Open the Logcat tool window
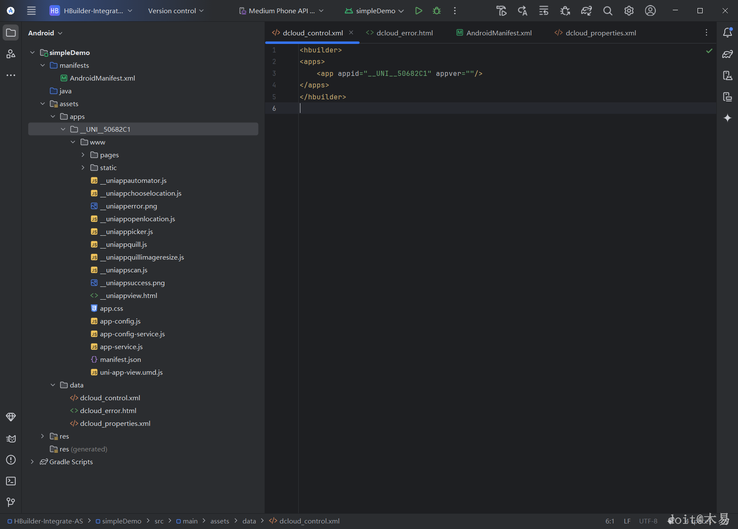This screenshot has width=738, height=529. pos(11,439)
